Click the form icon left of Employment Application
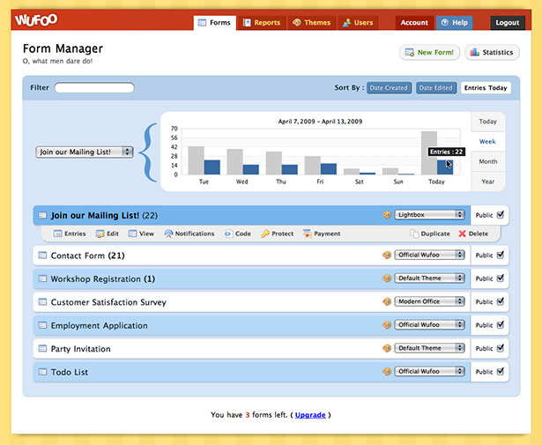The image size is (542, 445). [42, 325]
